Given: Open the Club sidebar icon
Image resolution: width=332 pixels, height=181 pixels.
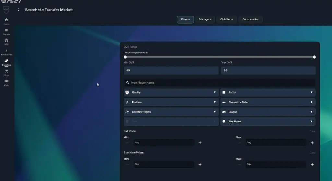Looking at the screenshot, I should (6, 81).
